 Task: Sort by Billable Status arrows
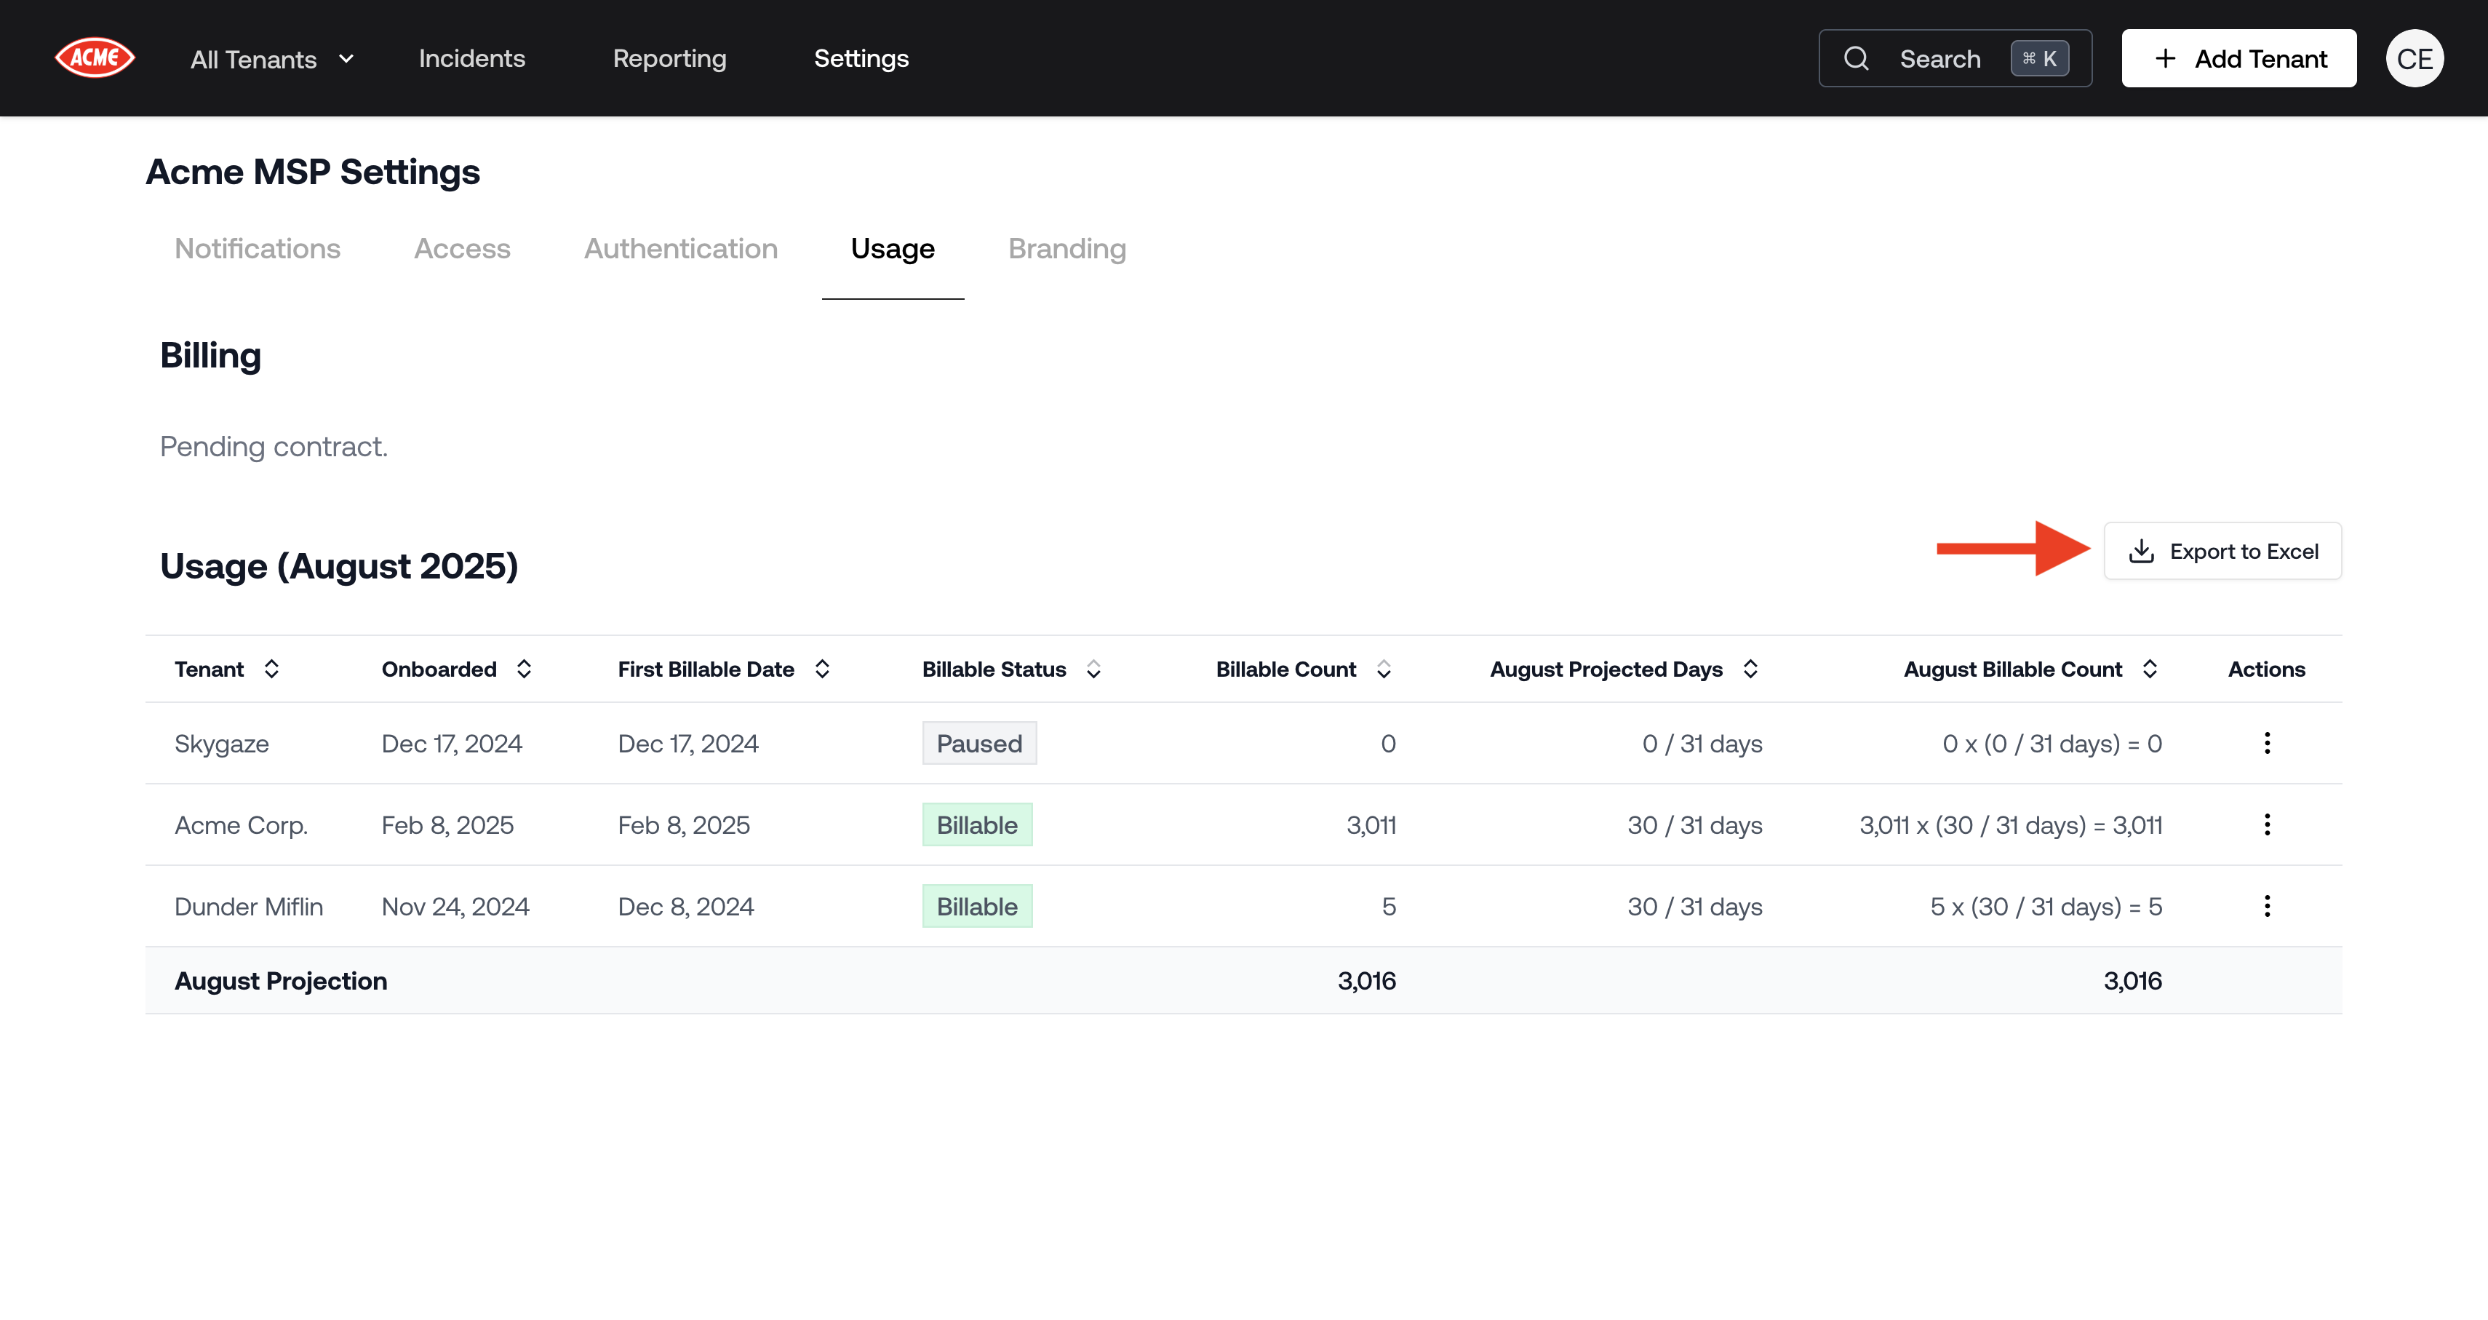coord(1093,669)
